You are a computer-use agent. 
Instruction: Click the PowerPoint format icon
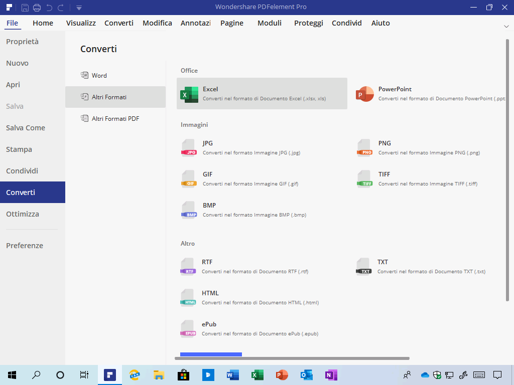365,94
